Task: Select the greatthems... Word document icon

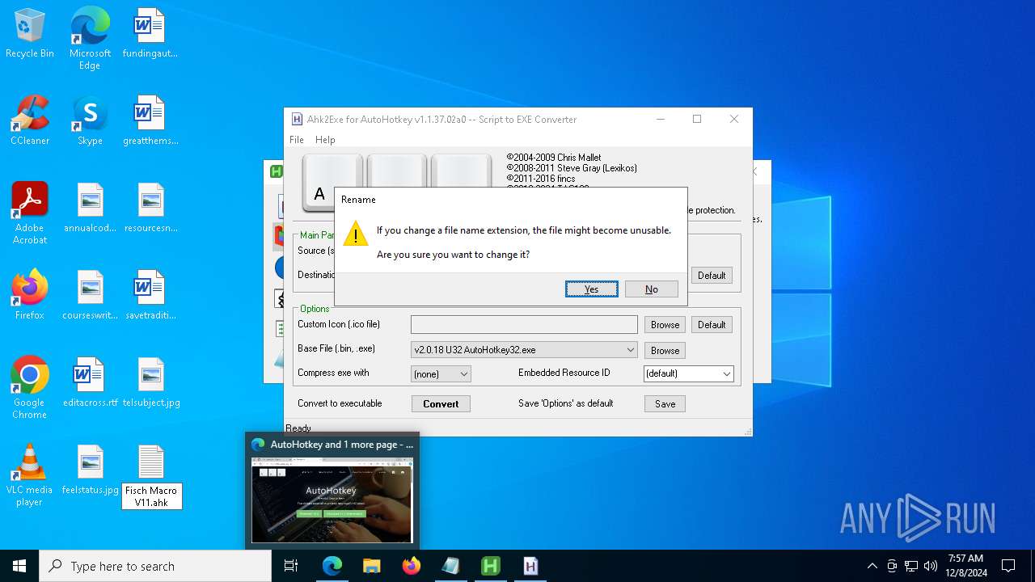Action: 150,121
